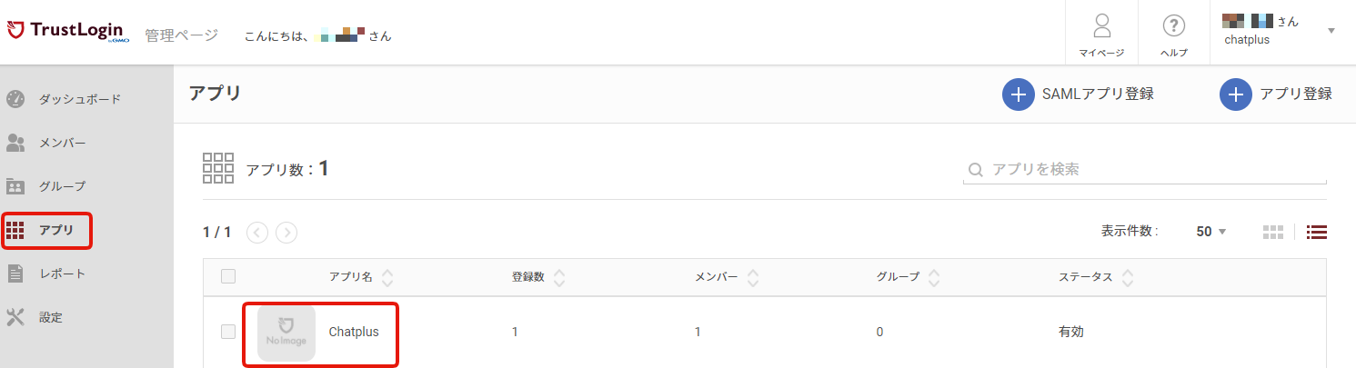Check the select-all checkbox in the table header

click(x=228, y=276)
